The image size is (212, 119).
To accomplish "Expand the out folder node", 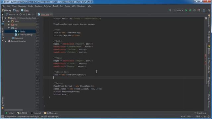I will [x=9, y=25].
